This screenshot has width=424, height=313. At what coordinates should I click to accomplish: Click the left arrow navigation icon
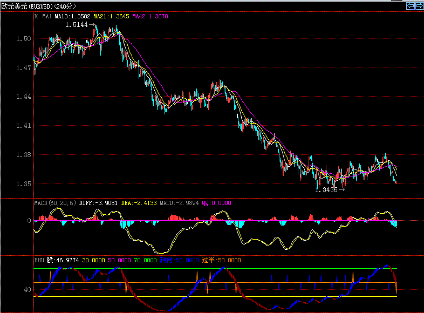[410, 5]
